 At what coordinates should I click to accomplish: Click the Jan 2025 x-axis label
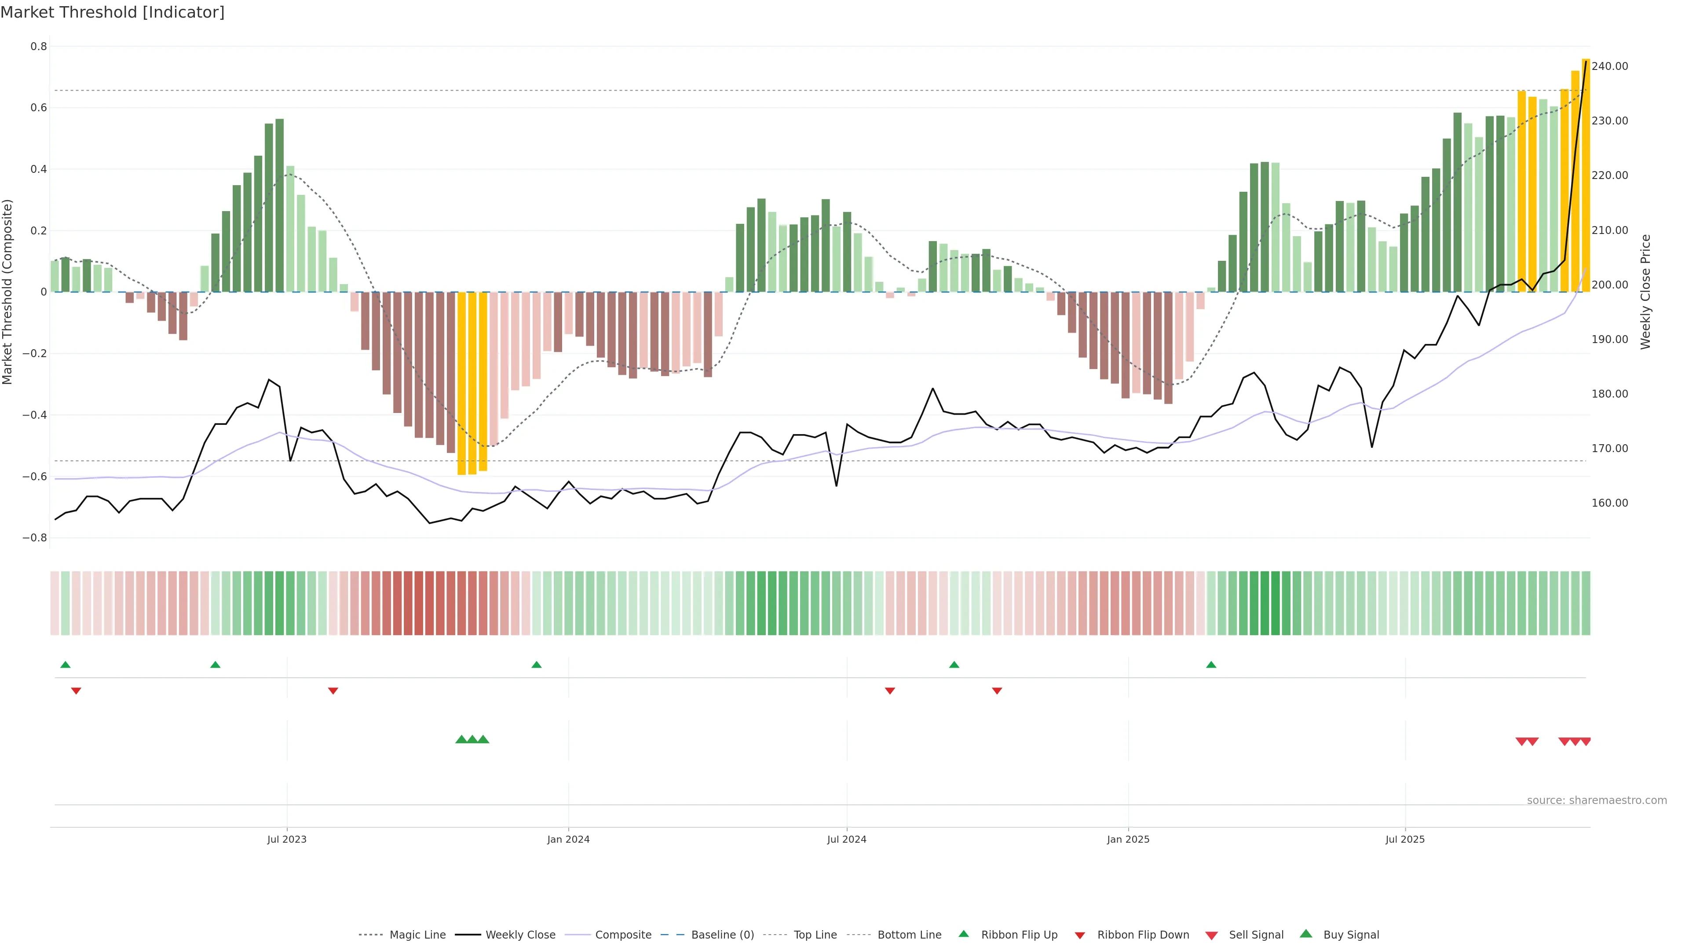point(1128,839)
